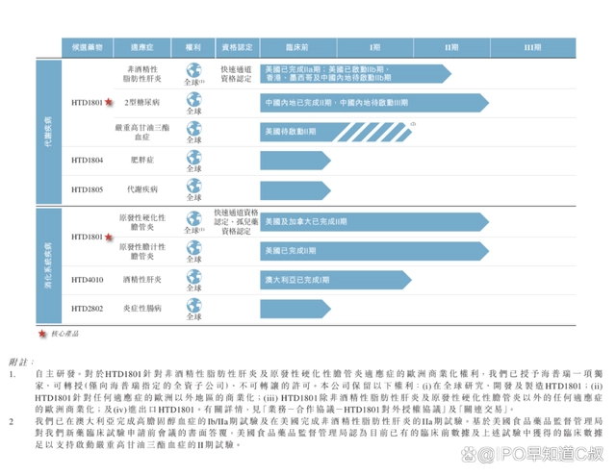Click the globe icon in the 原發性硬化性膽管炎 row

click(193, 218)
